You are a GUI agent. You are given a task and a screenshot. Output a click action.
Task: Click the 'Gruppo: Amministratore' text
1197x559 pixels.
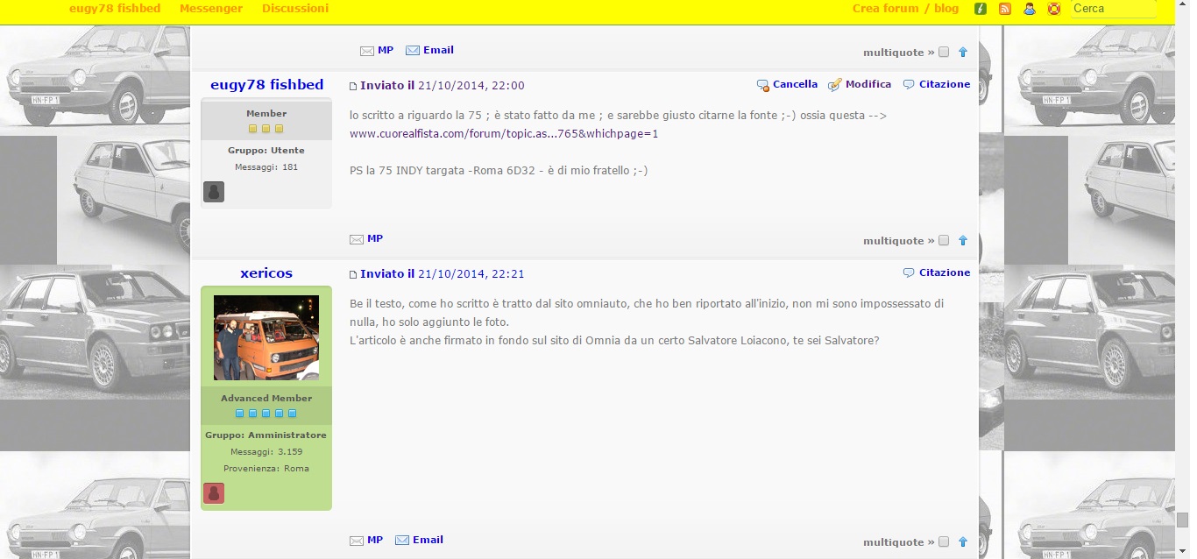pos(266,435)
